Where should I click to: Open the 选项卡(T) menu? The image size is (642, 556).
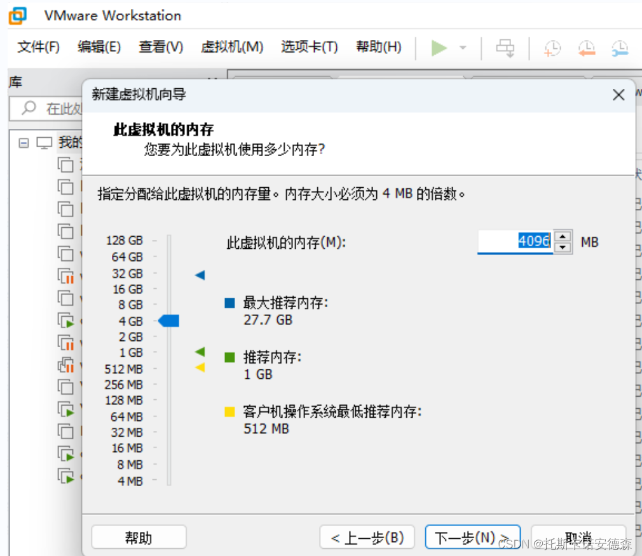(x=309, y=47)
